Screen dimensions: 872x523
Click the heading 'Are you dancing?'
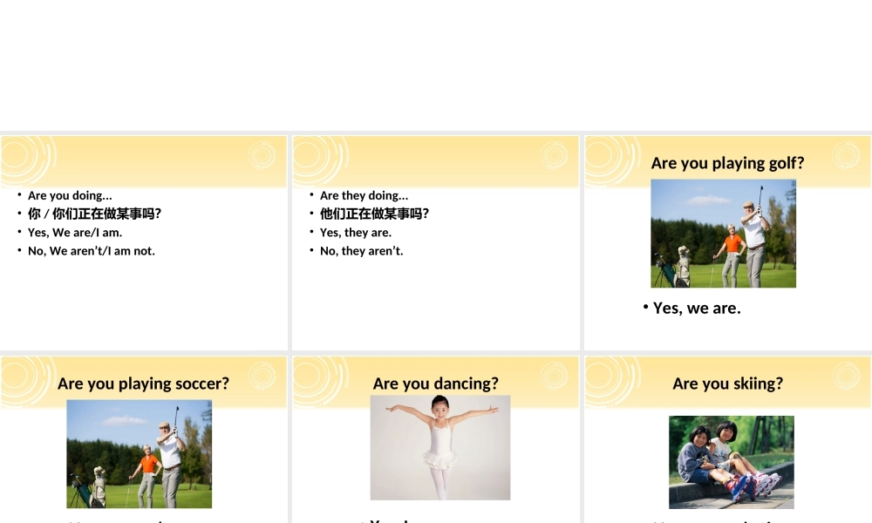[x=435, y=384]
